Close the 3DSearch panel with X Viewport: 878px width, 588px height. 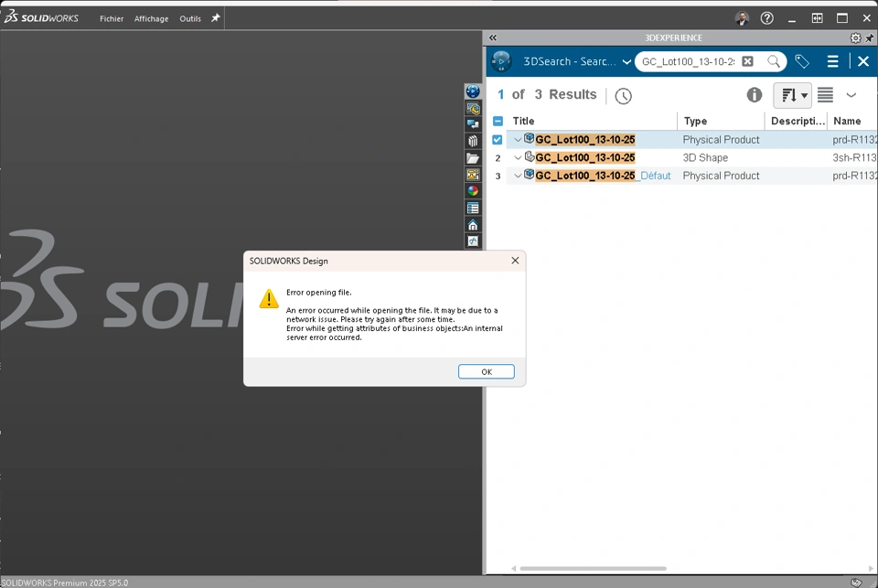pyautogui.click(x=862, y=61)
